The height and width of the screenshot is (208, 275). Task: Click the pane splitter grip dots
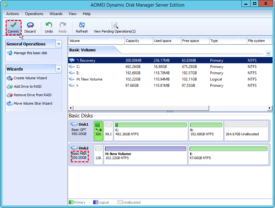click(170, 112)
